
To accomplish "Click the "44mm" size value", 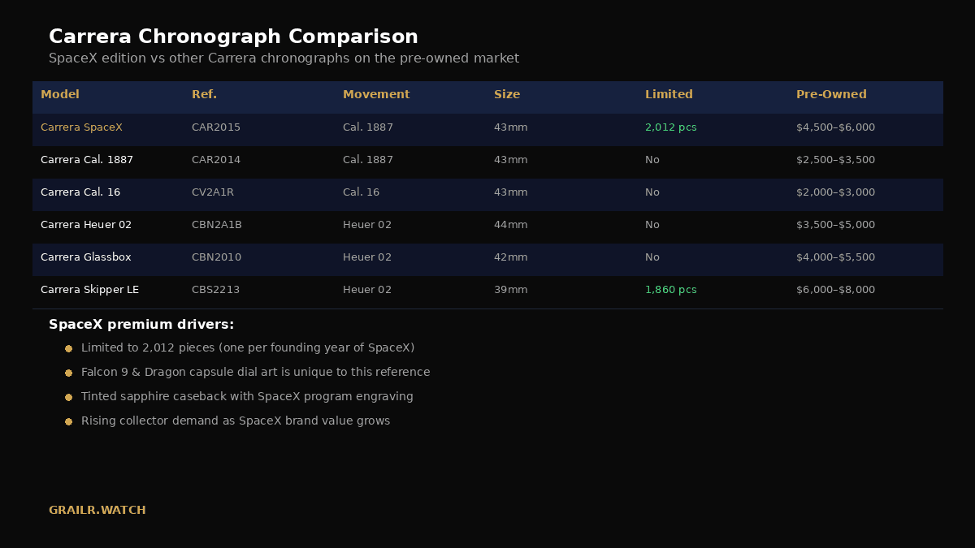I will (510, 225).
